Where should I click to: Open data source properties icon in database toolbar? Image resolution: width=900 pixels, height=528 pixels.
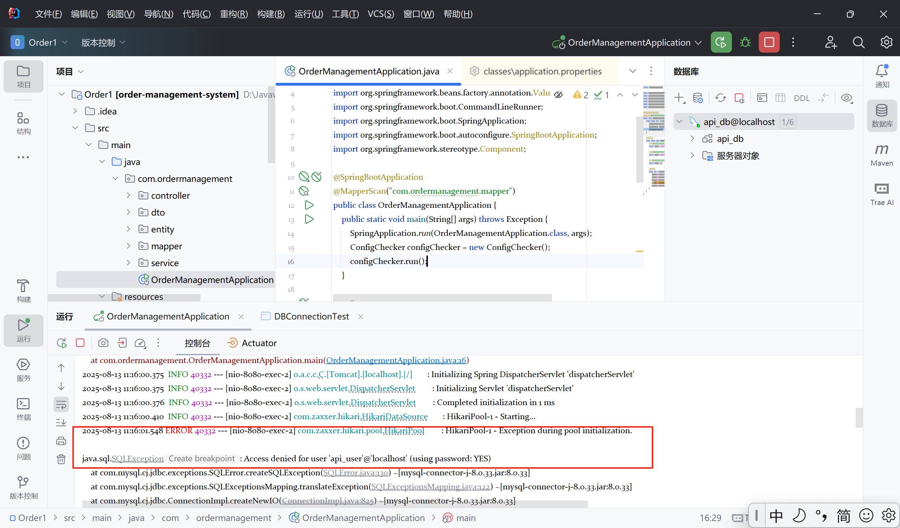coord(697,98)
